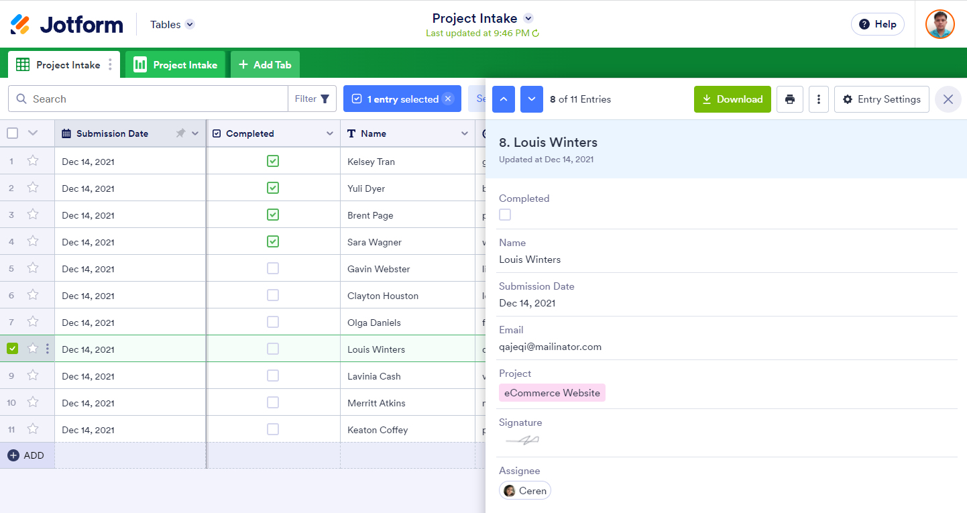
Task: Close the entry detail panel
Action: point(948,99)
